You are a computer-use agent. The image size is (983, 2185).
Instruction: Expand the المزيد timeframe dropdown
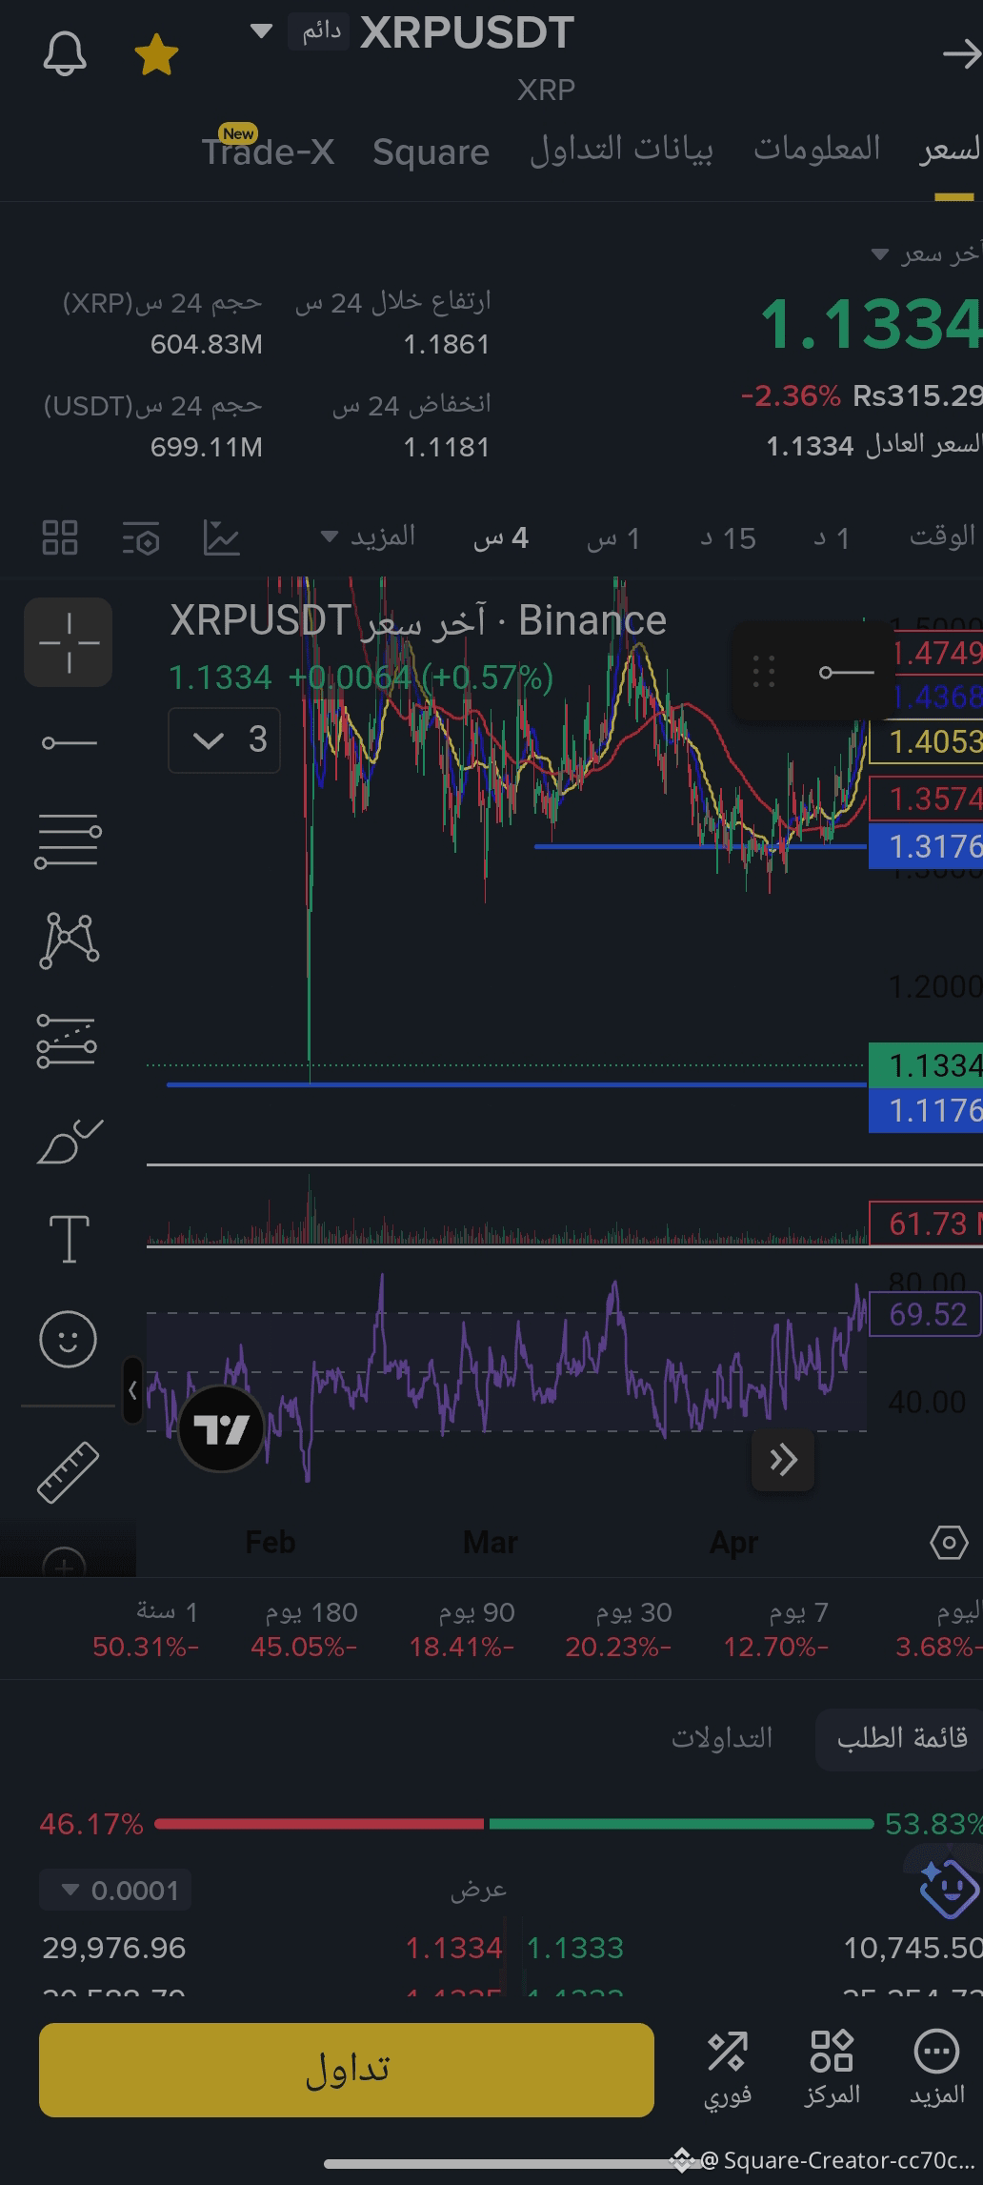(x=368, y=536)
